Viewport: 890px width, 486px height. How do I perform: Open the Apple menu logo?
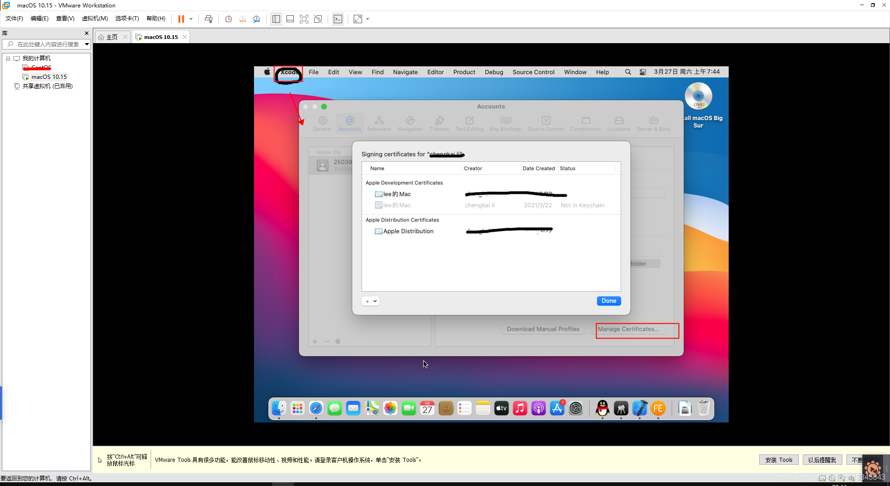(x=267, y=72)
